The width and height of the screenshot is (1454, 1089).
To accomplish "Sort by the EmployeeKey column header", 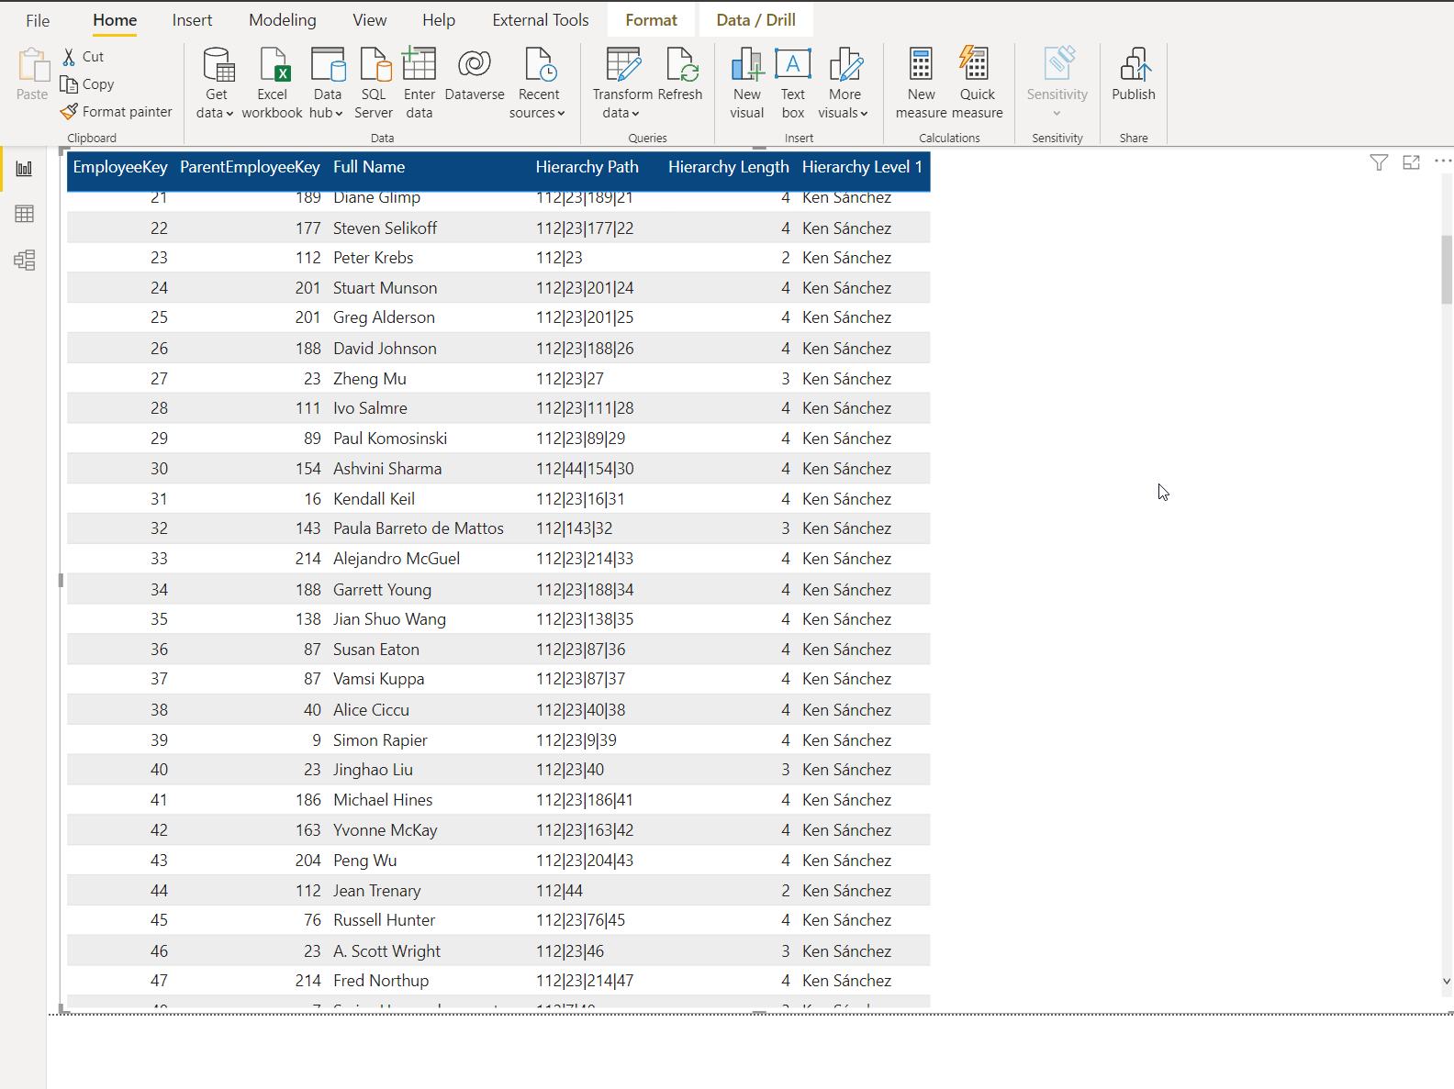I will coord(120,167).
